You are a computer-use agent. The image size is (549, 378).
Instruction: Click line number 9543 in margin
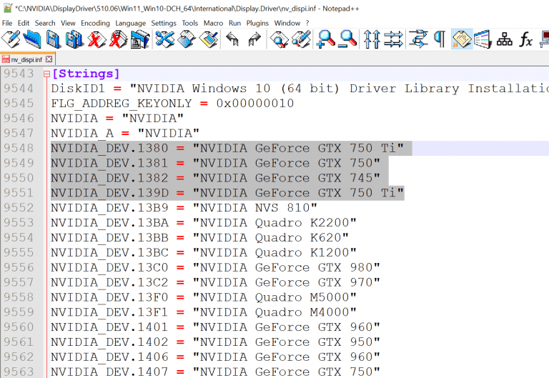(x=19, y=74)
